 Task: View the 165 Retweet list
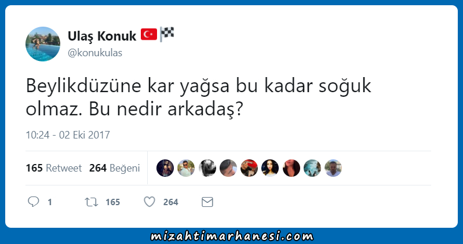point(54,168)
